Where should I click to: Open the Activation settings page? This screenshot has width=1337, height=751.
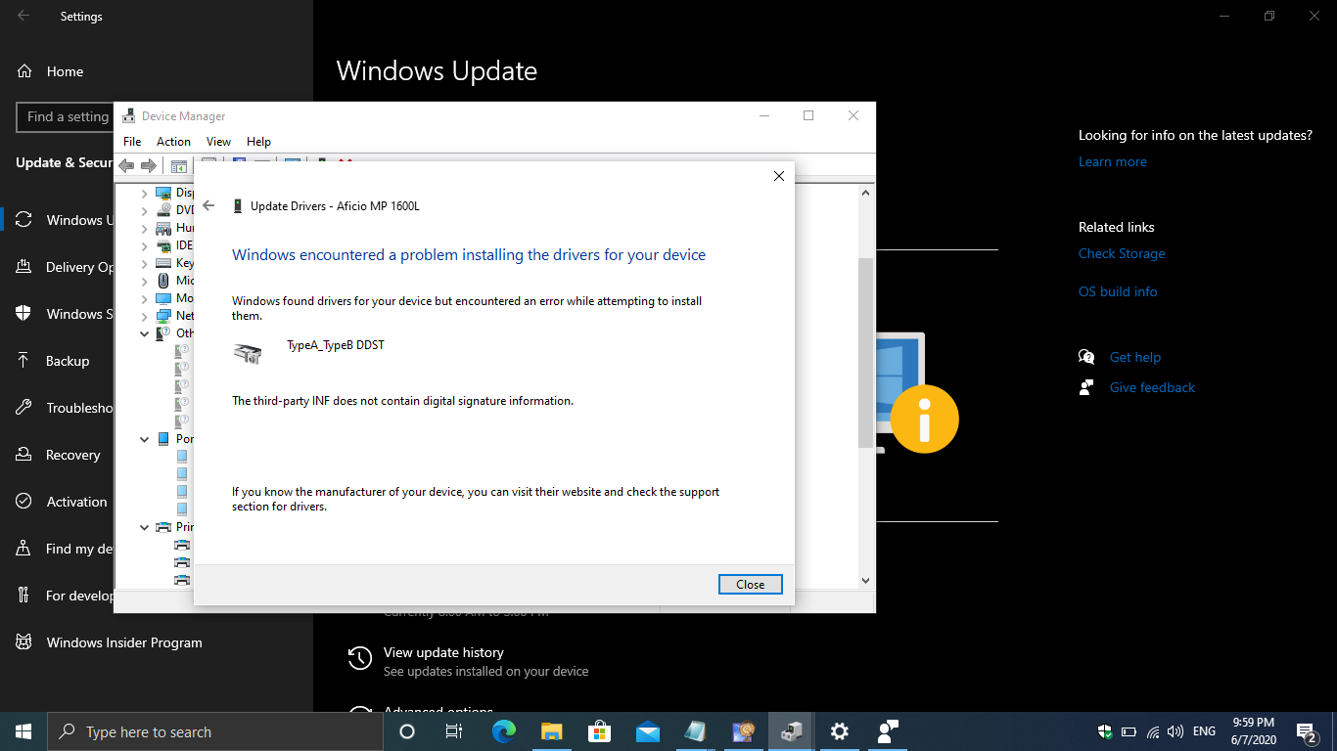tap(59, 502)
